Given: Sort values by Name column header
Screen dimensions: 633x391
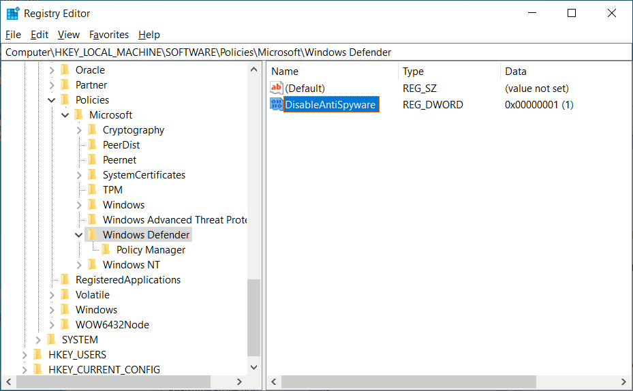Looking at the screenshot, I should pos(333,72).
